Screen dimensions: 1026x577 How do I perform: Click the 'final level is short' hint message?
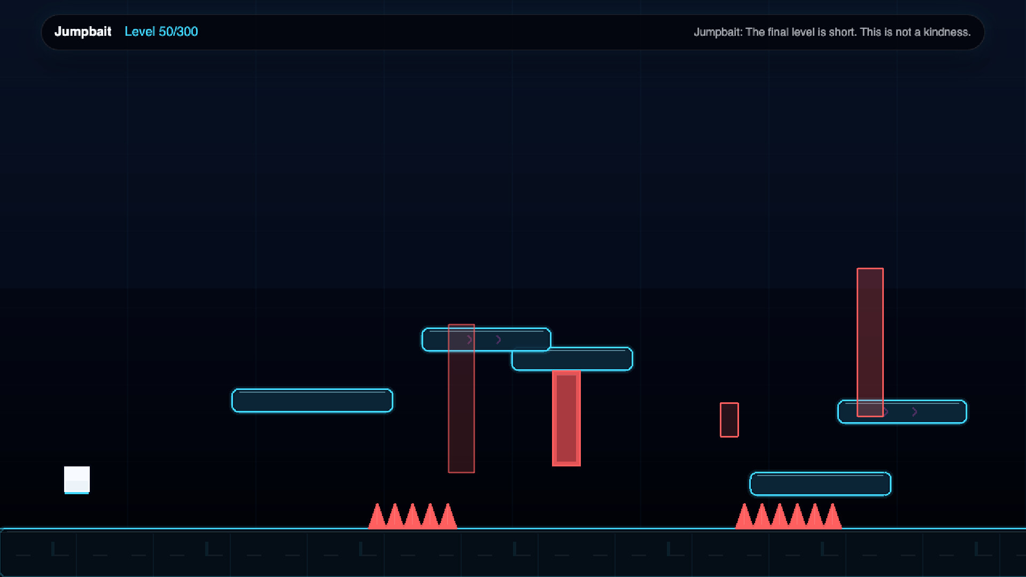tap(832, 32)
